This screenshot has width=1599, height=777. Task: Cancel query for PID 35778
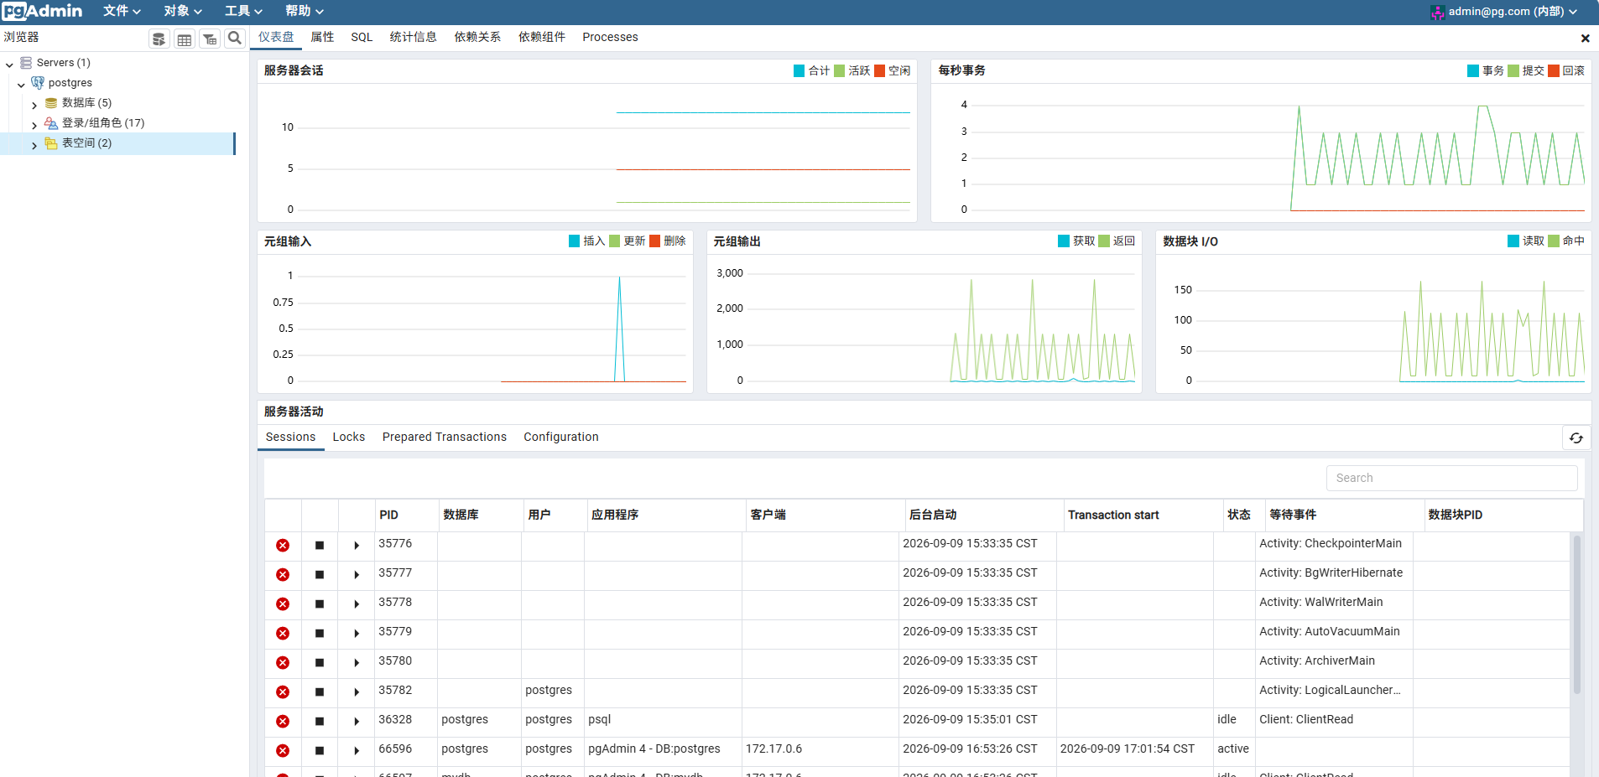coord(320,604)
